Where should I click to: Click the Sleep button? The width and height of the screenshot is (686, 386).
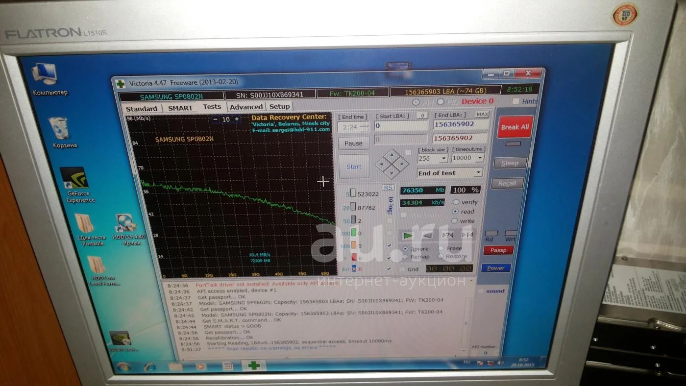[510, 163]
